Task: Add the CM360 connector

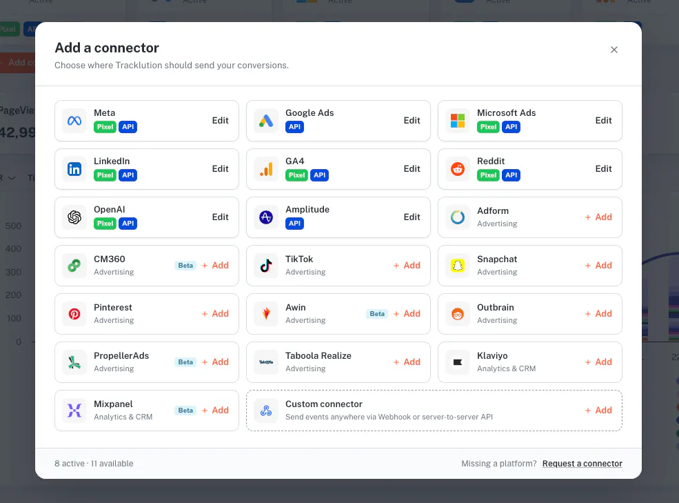Action: coord(215,266)
